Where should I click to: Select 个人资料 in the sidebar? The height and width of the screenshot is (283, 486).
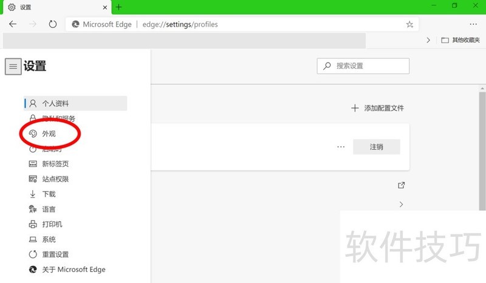(55, 103)
